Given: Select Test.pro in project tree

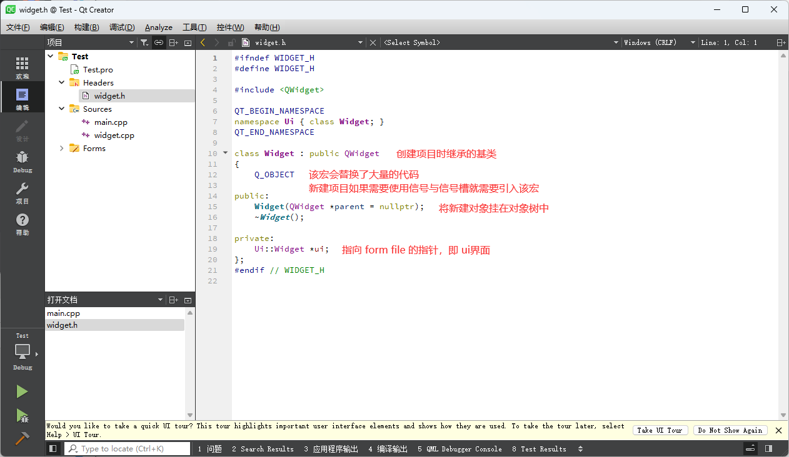Looking at the screenshot, I should (98, 69).
